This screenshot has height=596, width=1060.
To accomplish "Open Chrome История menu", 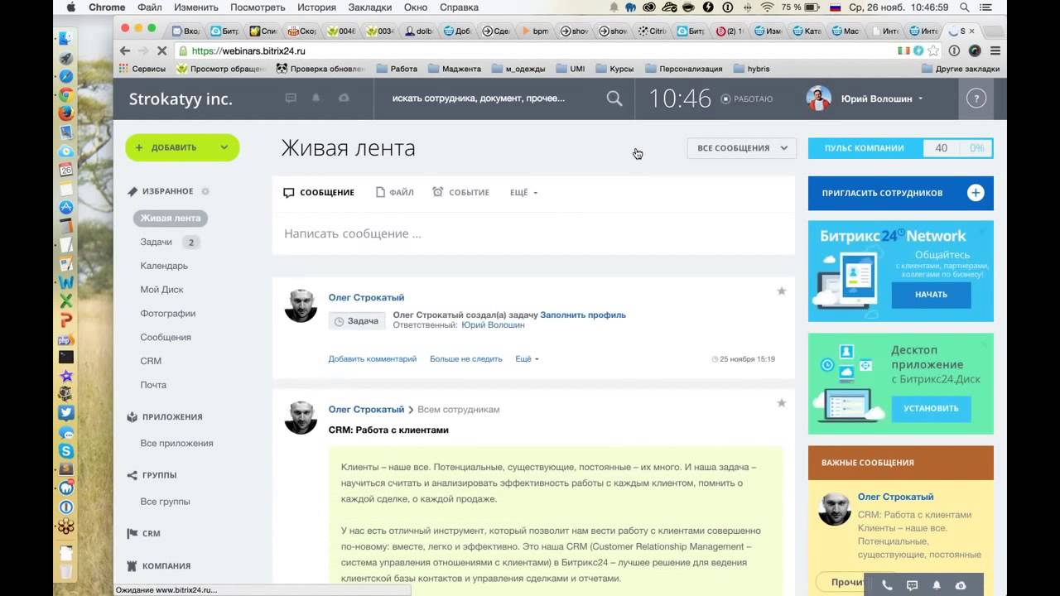I will pyautogui.click(x=316, y=7).
